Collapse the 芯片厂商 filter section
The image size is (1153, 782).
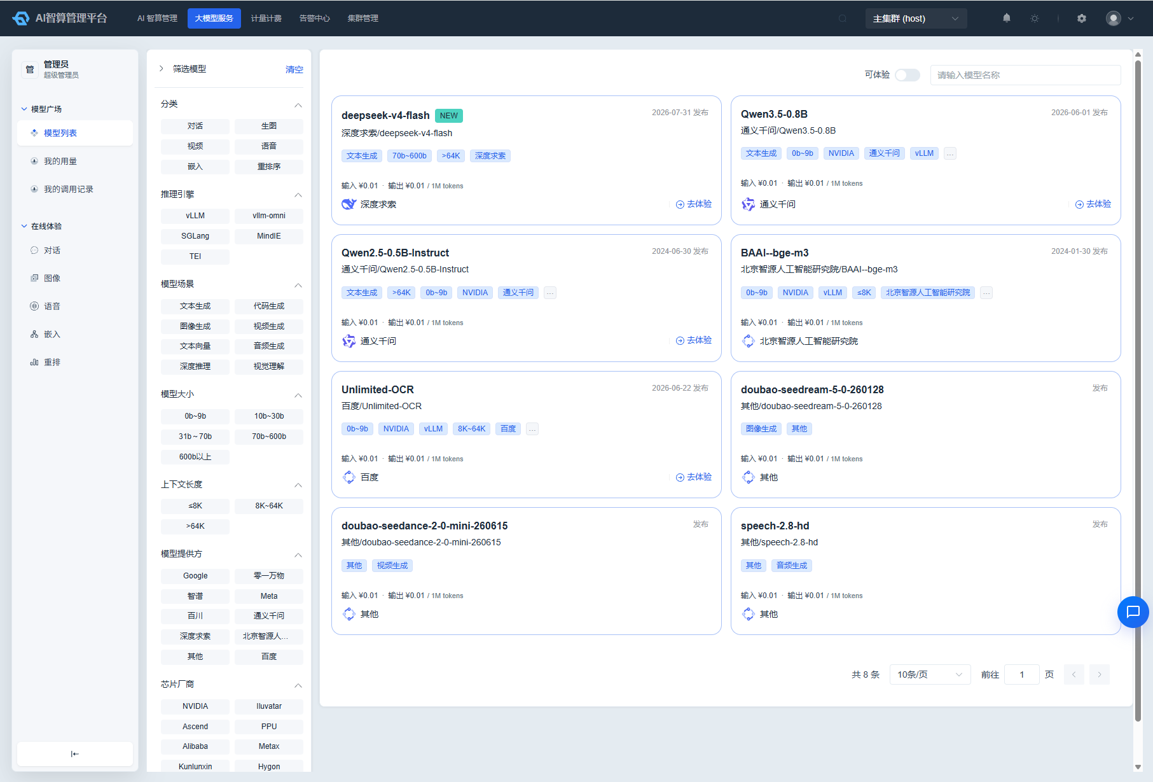(298, 685)
